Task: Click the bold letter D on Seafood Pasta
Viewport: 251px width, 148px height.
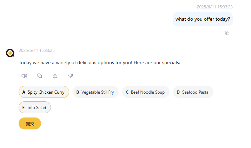Action: pos(178,92)
